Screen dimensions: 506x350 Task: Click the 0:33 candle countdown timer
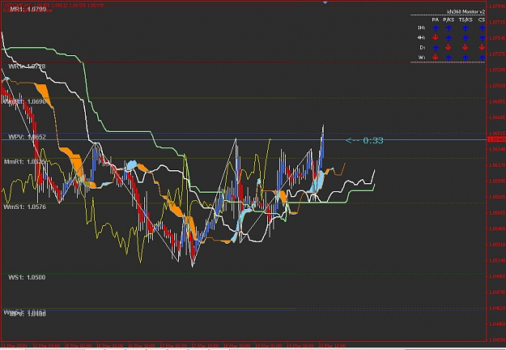(x=364, y=140)
